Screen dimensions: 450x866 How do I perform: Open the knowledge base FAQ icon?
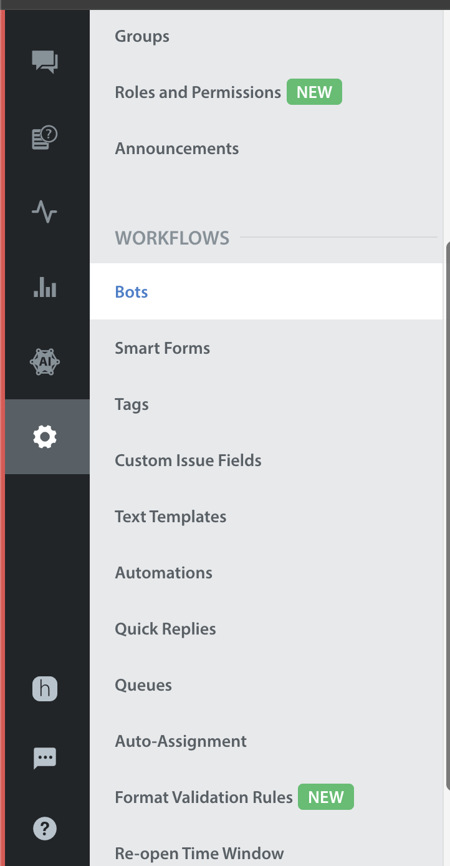[45, 137]
